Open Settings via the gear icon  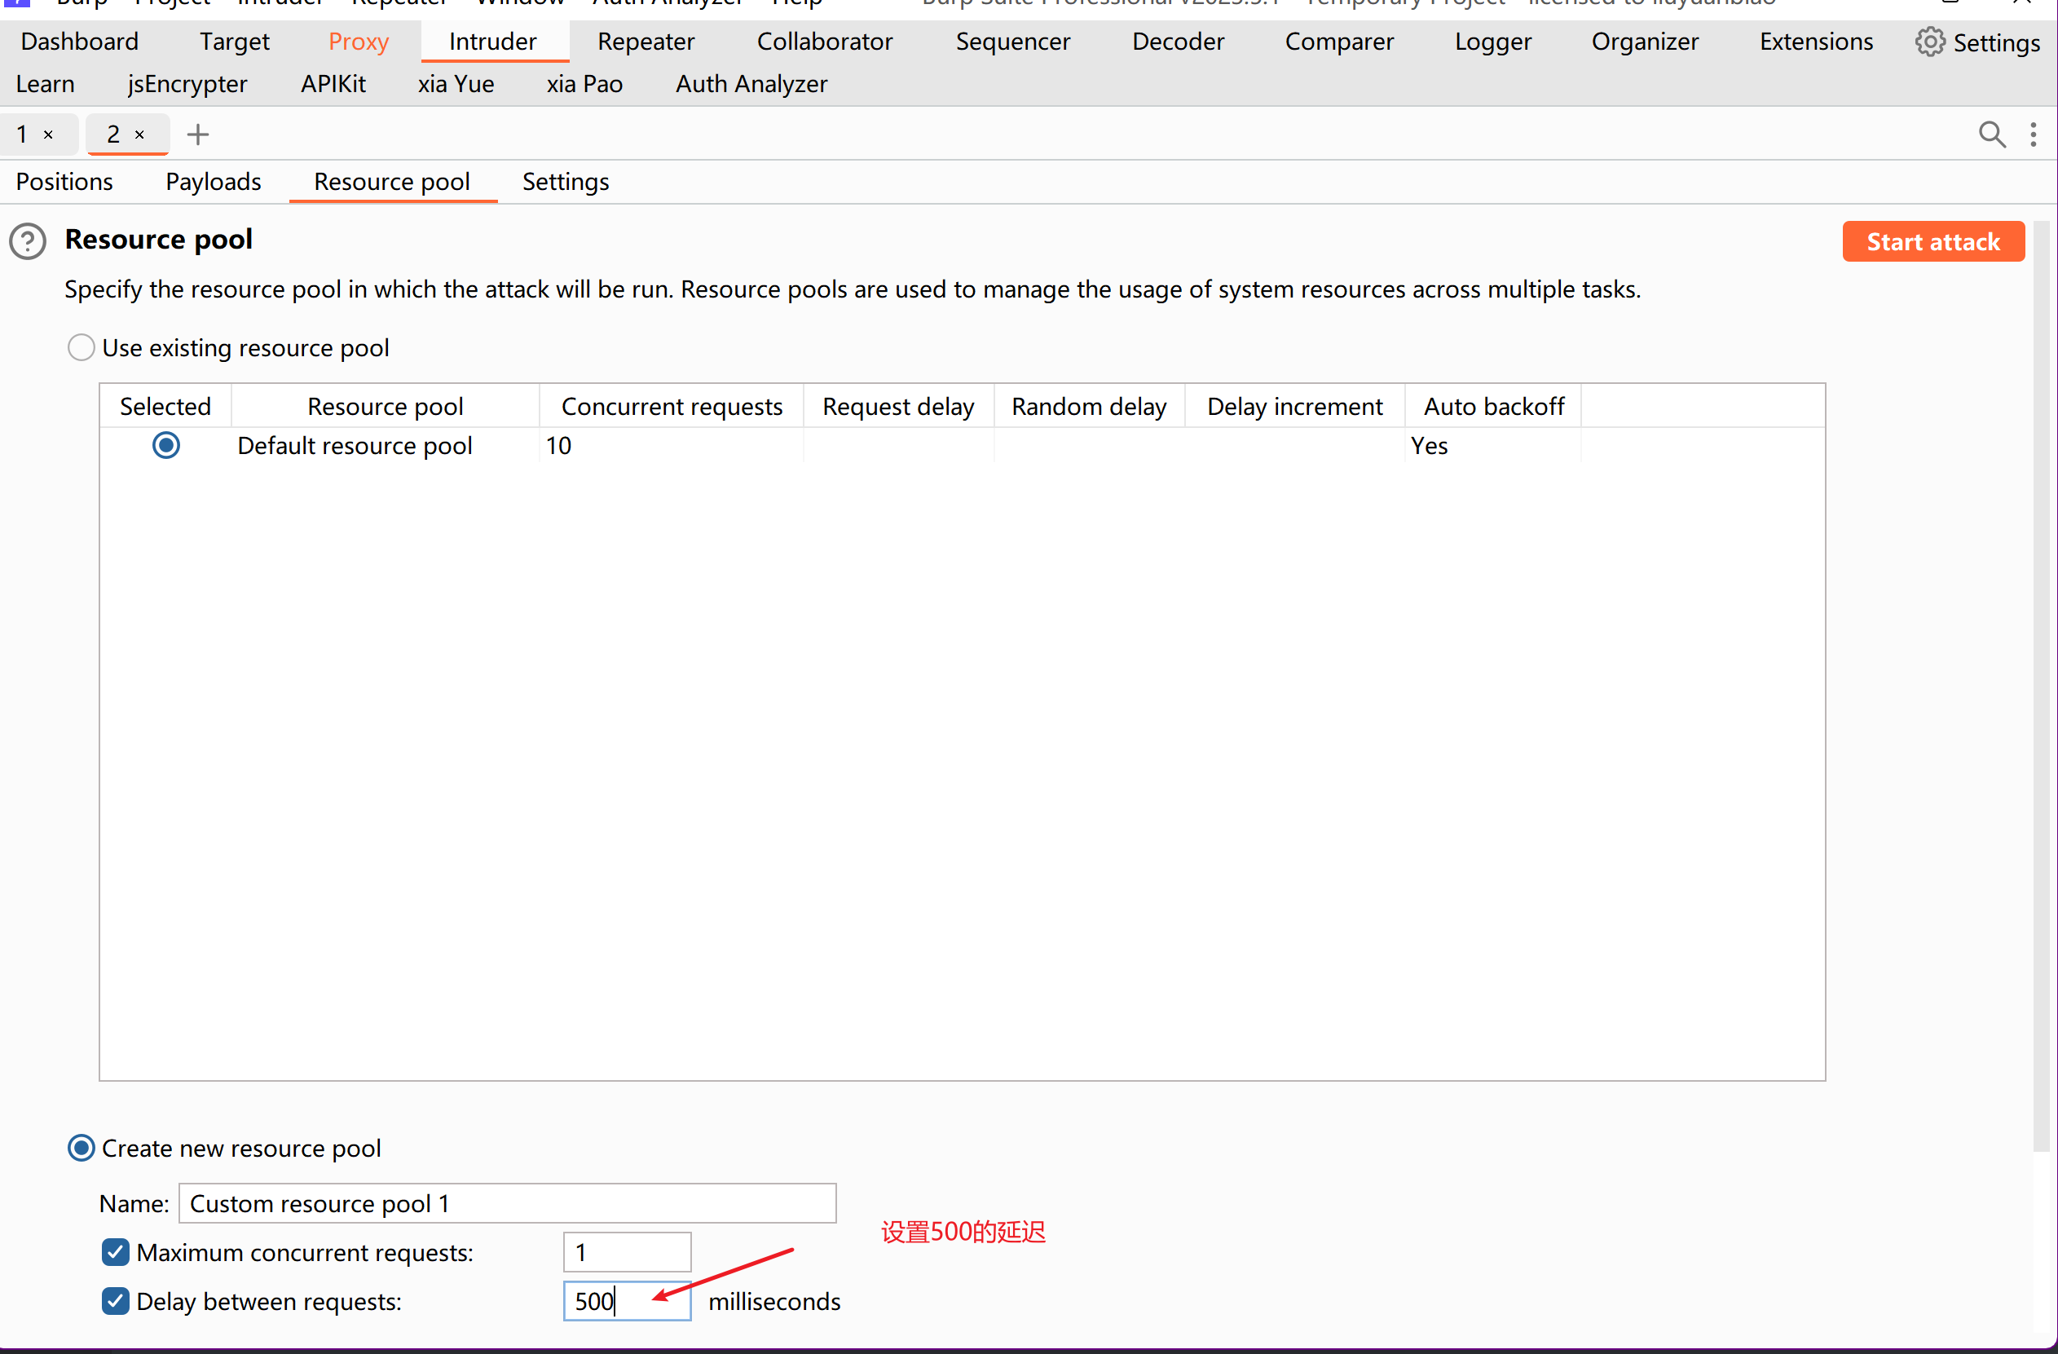tap(1930, 42)
